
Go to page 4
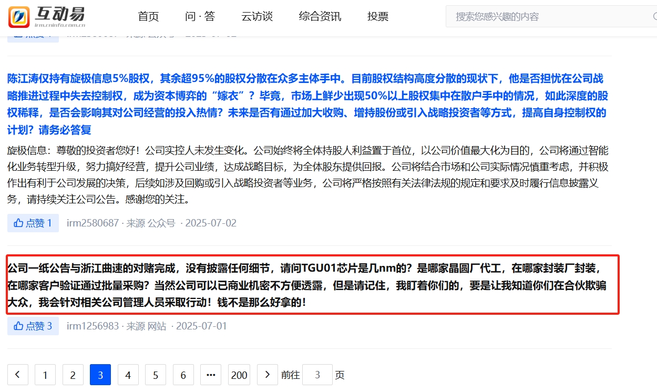pos(128,375)
